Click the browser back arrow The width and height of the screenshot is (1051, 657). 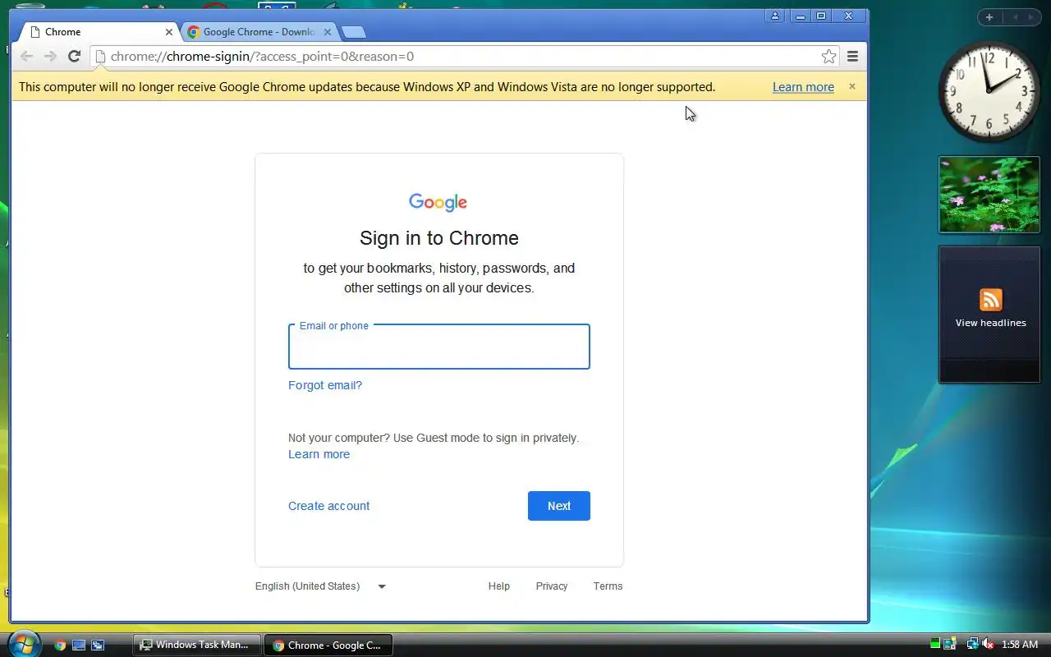[26, 56]
